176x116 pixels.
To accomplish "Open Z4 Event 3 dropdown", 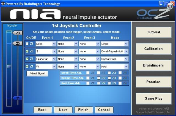I will pos(89,44).
